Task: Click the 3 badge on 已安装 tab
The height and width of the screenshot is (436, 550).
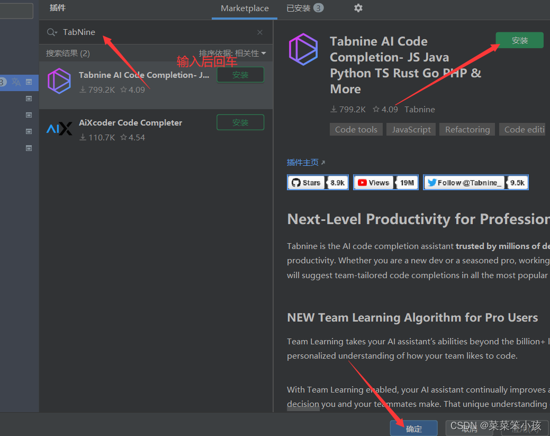Action: coord(318,8)
